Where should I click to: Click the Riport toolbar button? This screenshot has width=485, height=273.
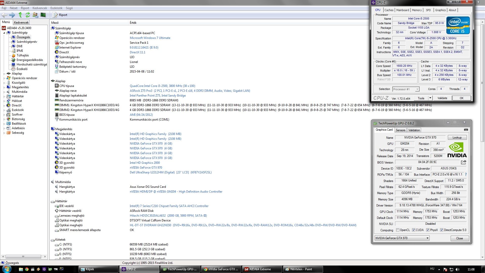[60, 15]
